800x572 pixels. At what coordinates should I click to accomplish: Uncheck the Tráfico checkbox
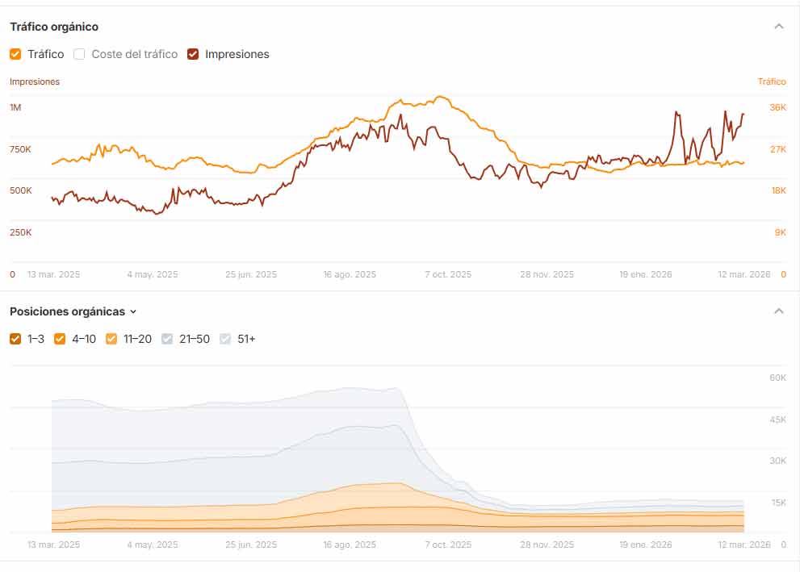pyautogui.click(x=15, y=53)
